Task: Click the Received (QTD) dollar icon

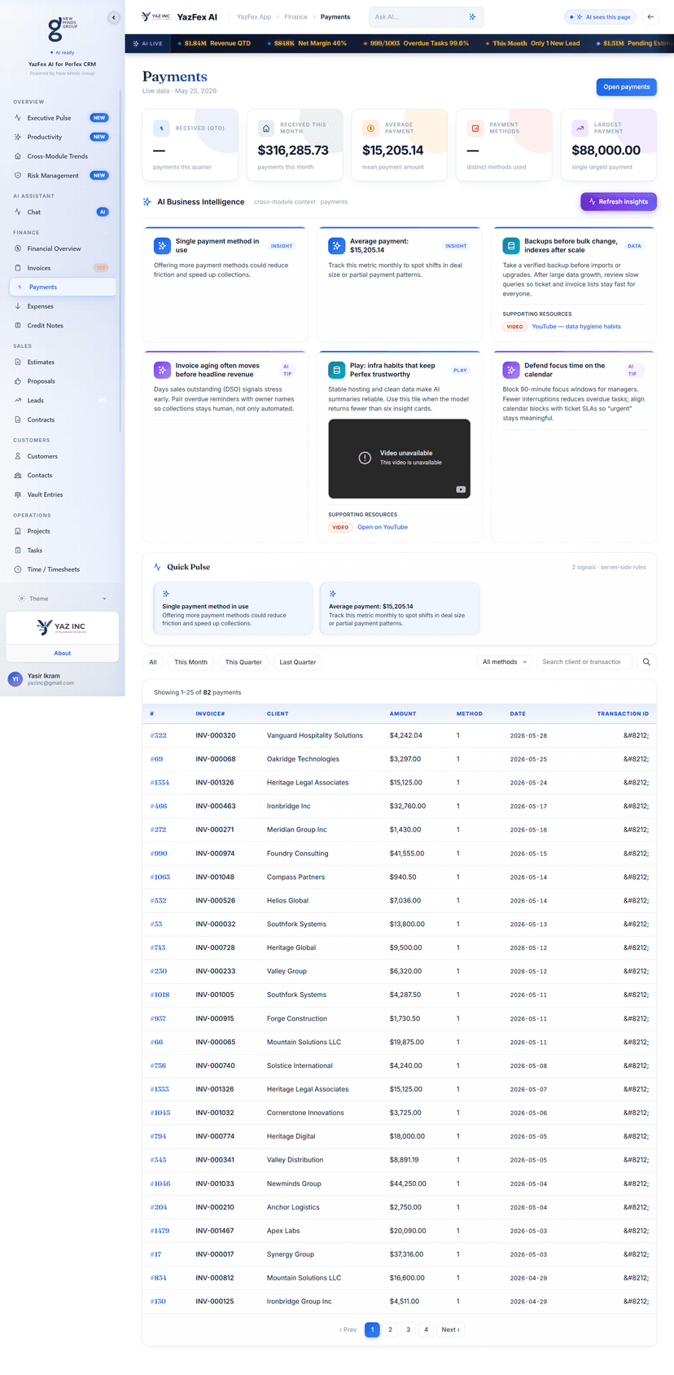Action: [161, 129]
